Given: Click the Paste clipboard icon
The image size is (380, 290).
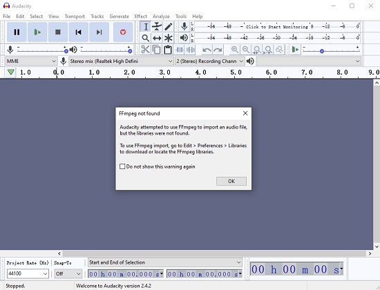Looking at the screenshot, I should [168, 50].
